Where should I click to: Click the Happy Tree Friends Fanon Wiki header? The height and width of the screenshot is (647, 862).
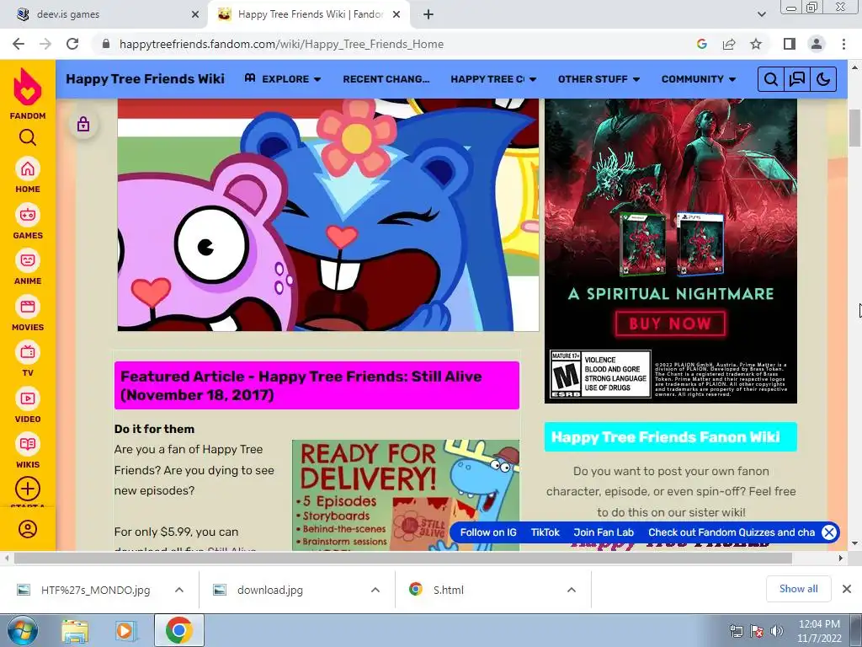pyautogui.click(x=671, y=437)
